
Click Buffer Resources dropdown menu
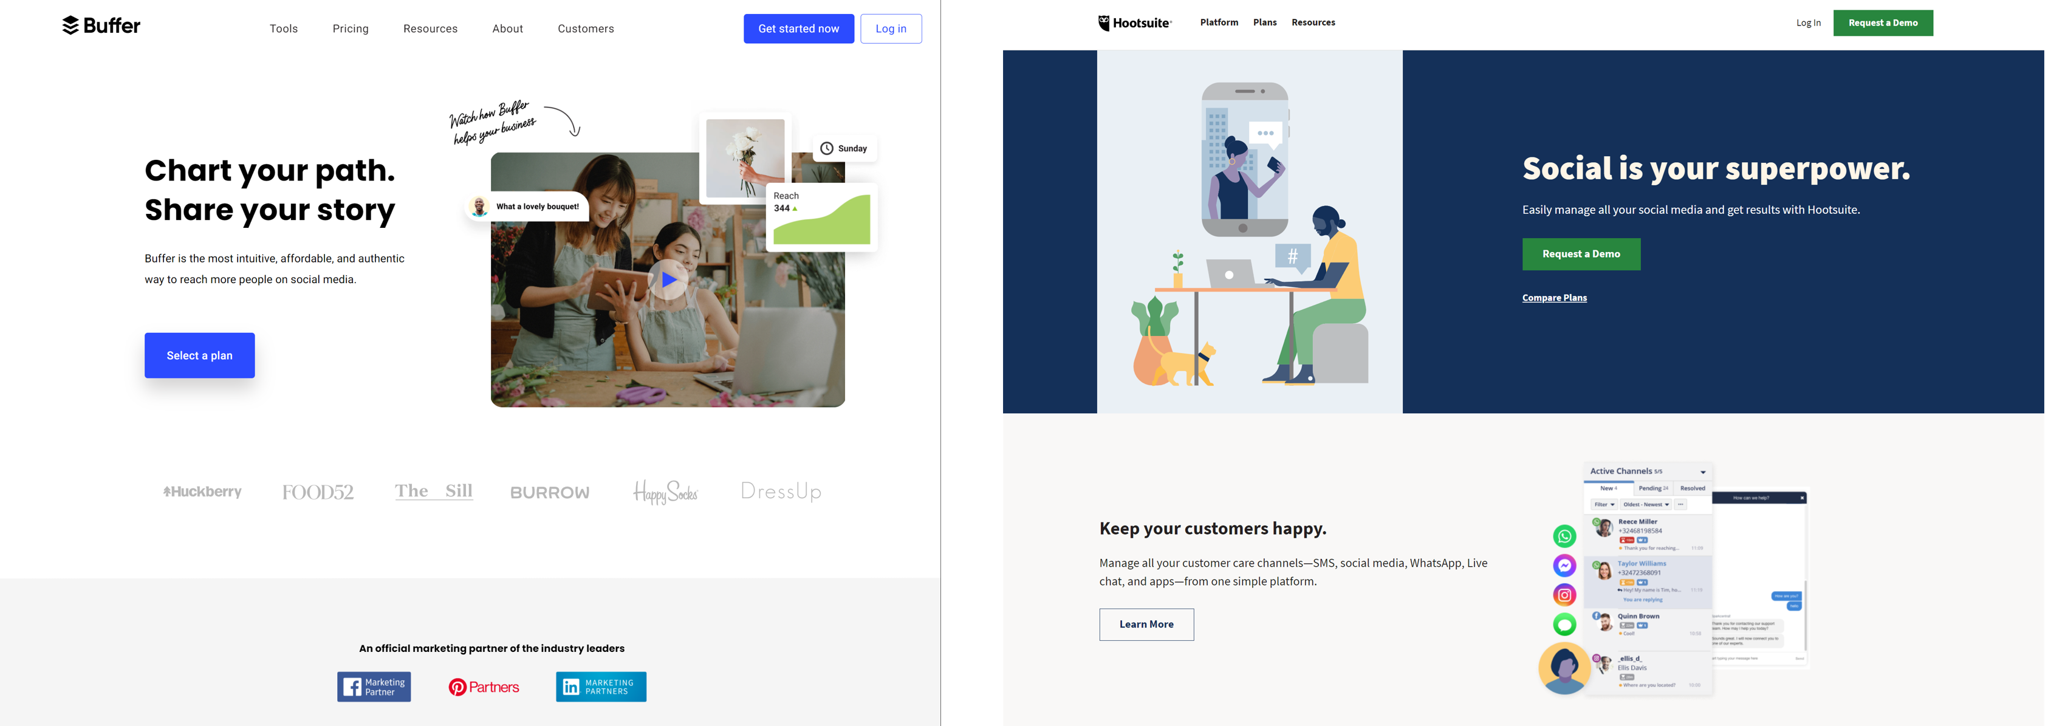click(x=430, y=27)
